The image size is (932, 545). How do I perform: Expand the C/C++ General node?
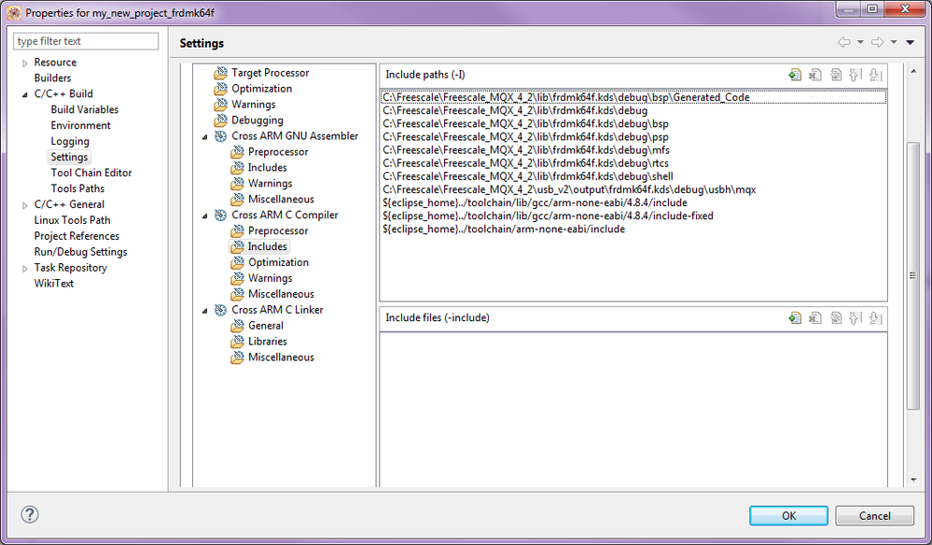(25, 205)
